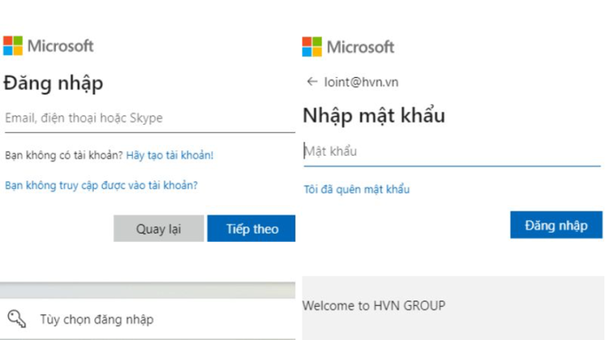This screenshot has width=605, height=340.
Task: Focus the Email, điện thoại hoặc Skype field
Action: point(150,119)
